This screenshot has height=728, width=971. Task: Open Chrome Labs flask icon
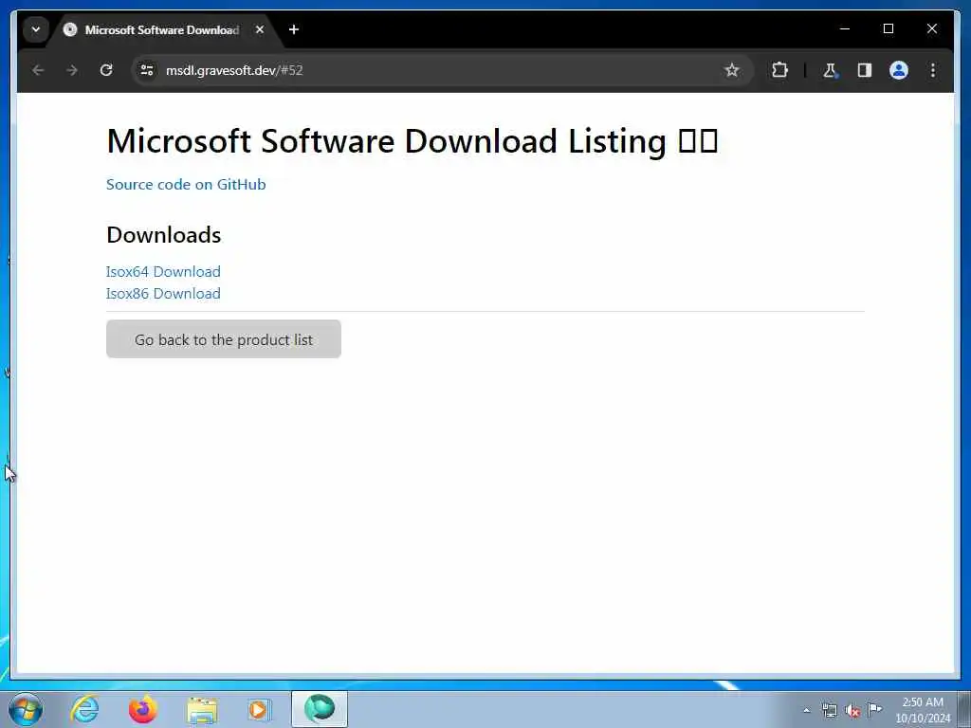click(x=830, y=70)
